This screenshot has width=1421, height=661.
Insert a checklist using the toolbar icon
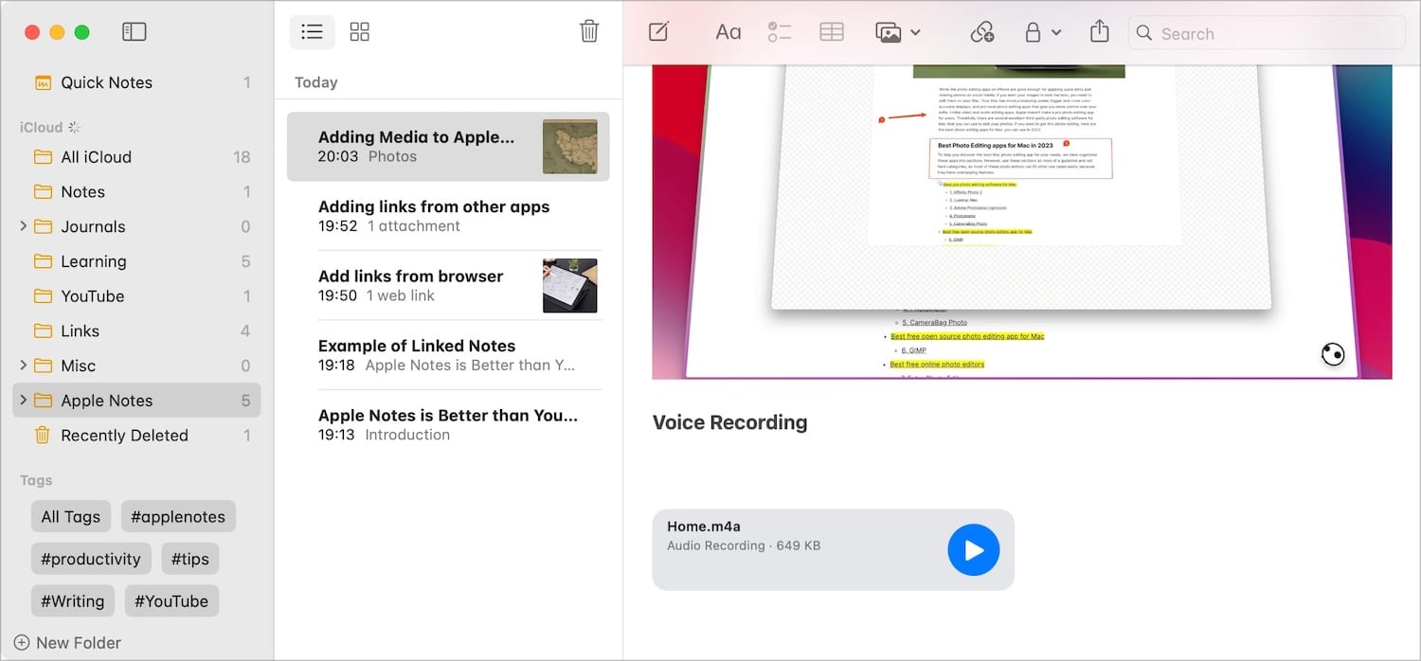coord(779,32)
